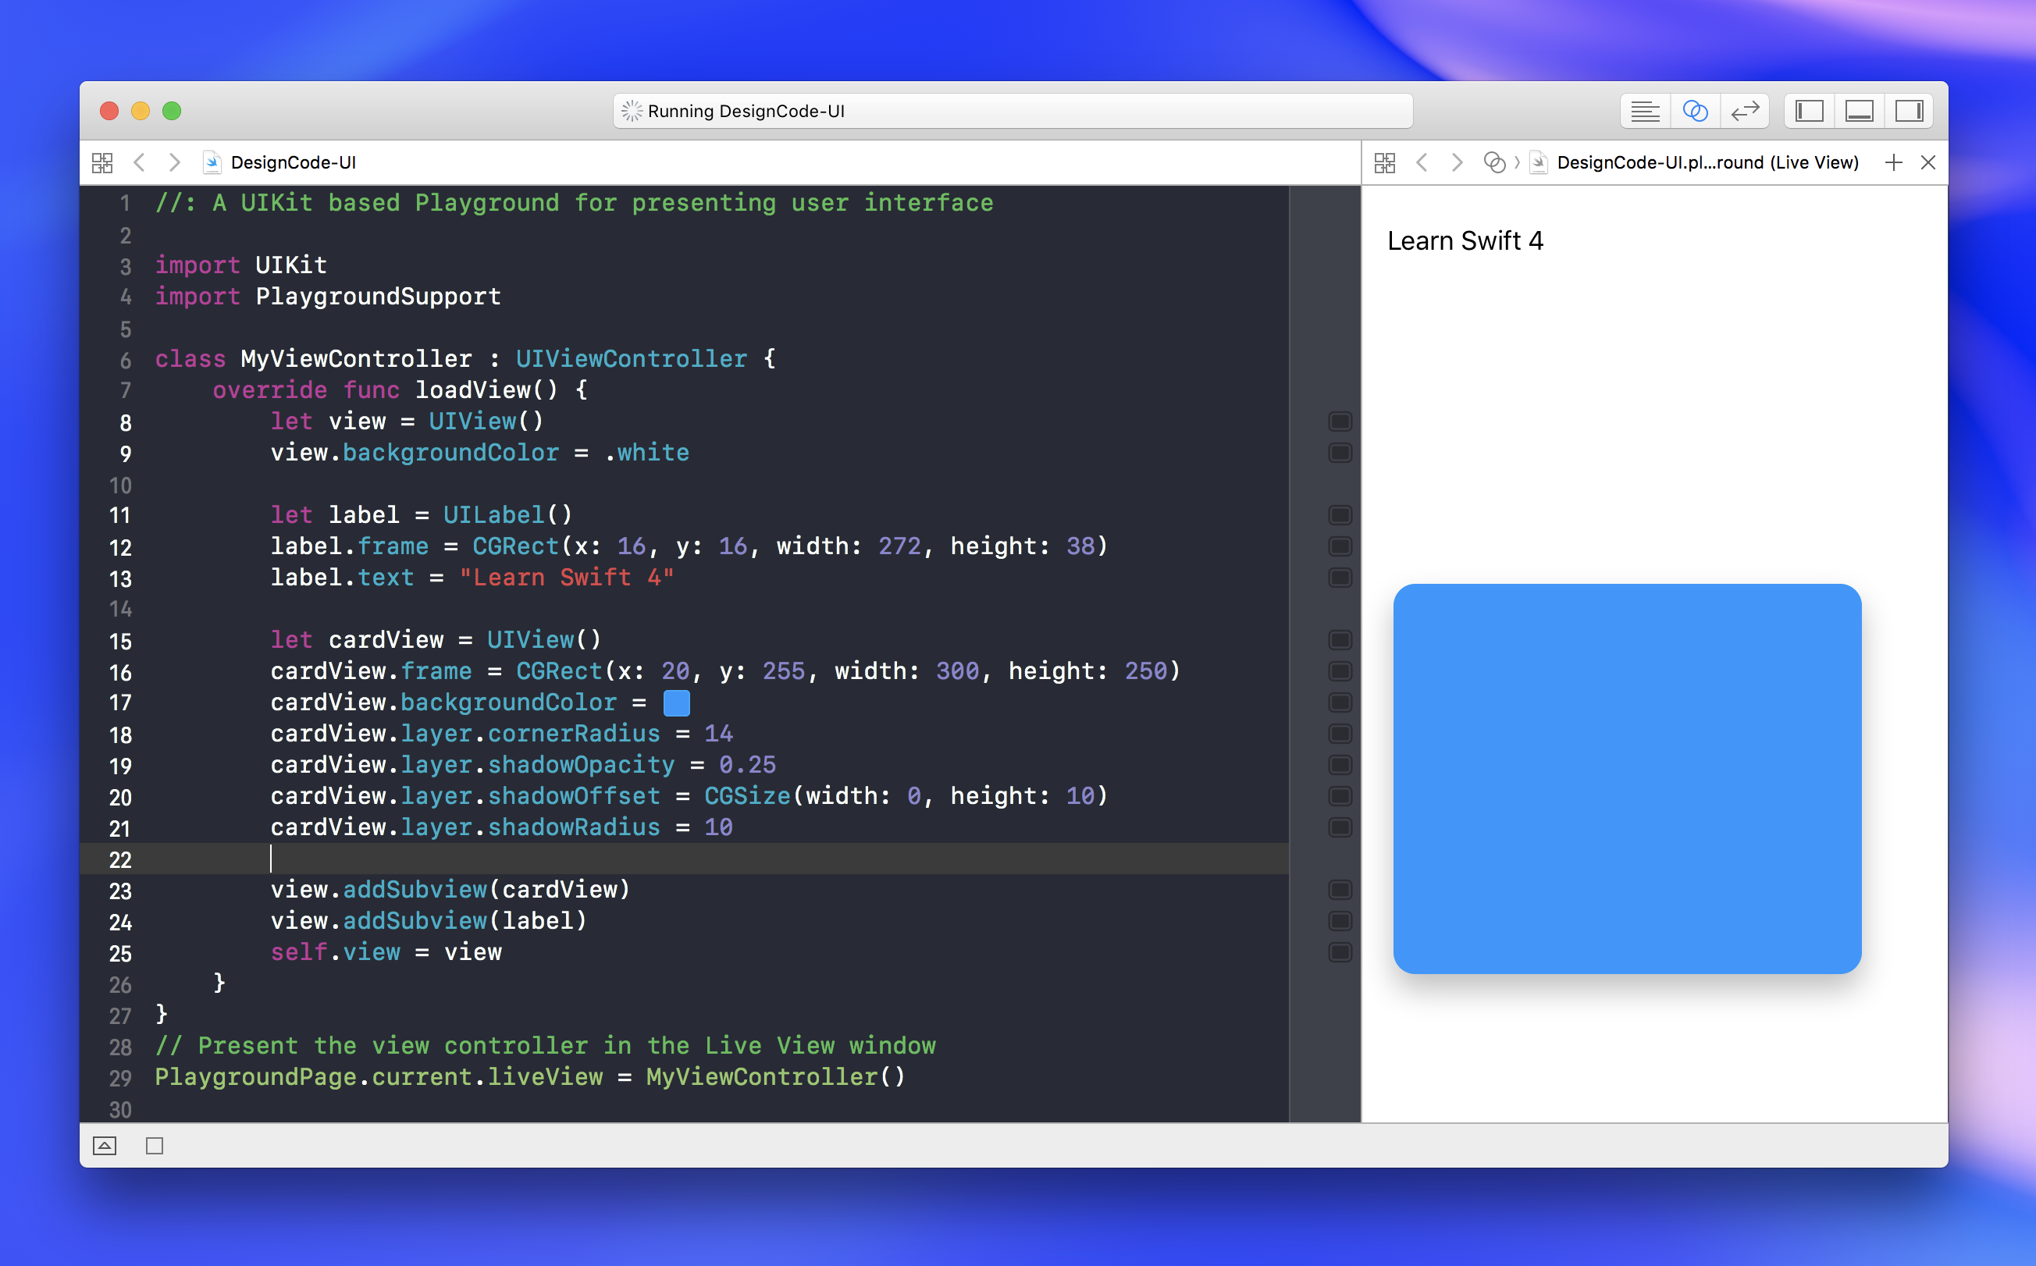Image resolution: width=2036 pixels, height=1266 pixels.
Task: Show the result box for line 24
Action: 1340,921
